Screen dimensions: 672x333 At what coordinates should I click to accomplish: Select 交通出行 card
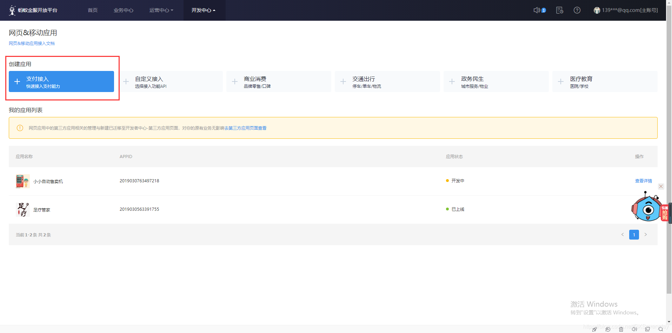tap(387, 81)
